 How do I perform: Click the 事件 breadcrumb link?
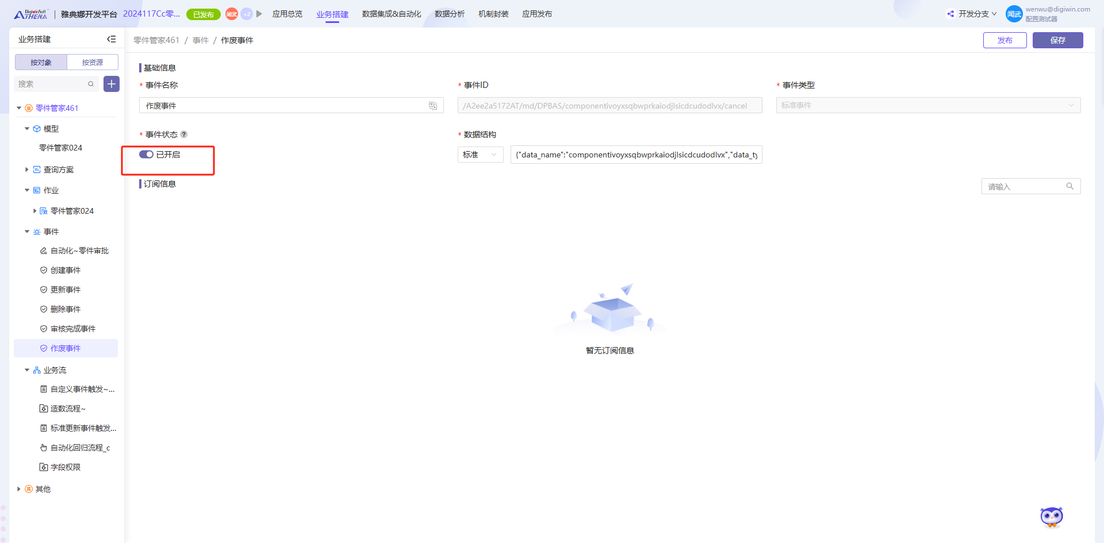[201, 40]
